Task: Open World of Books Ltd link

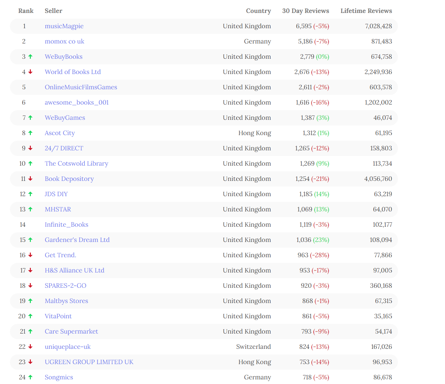Action: tap(73, 72)
